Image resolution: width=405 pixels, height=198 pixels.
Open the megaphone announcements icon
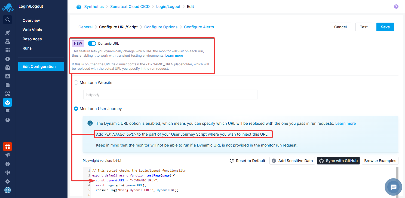coord(8,155)
